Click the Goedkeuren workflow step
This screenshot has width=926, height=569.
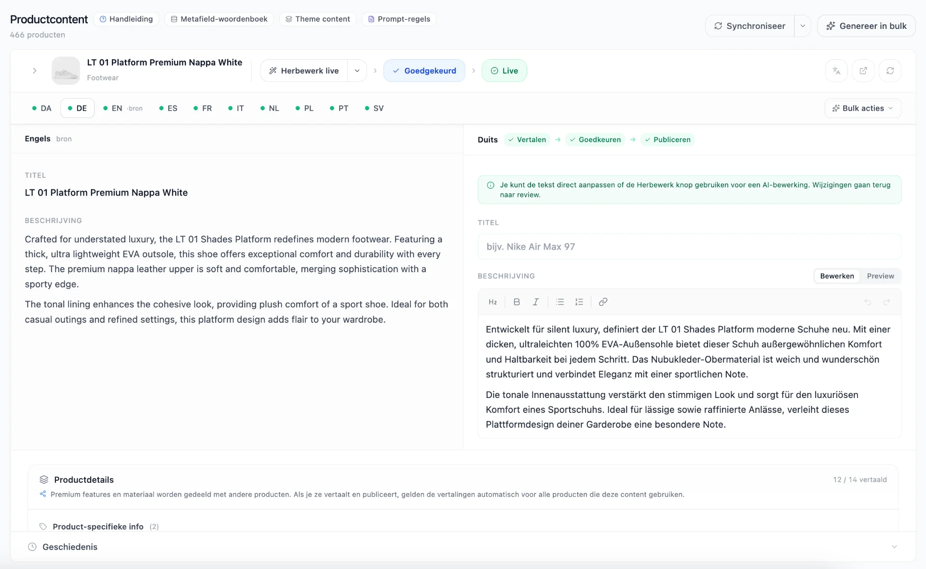tap(595, 140)
